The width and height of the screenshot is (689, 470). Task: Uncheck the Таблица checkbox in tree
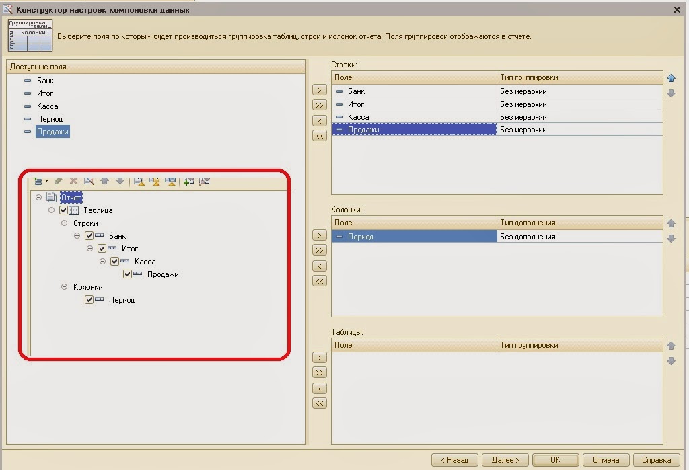point(64,210)
